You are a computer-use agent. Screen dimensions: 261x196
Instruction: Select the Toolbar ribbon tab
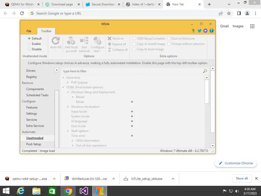[46, 31]
